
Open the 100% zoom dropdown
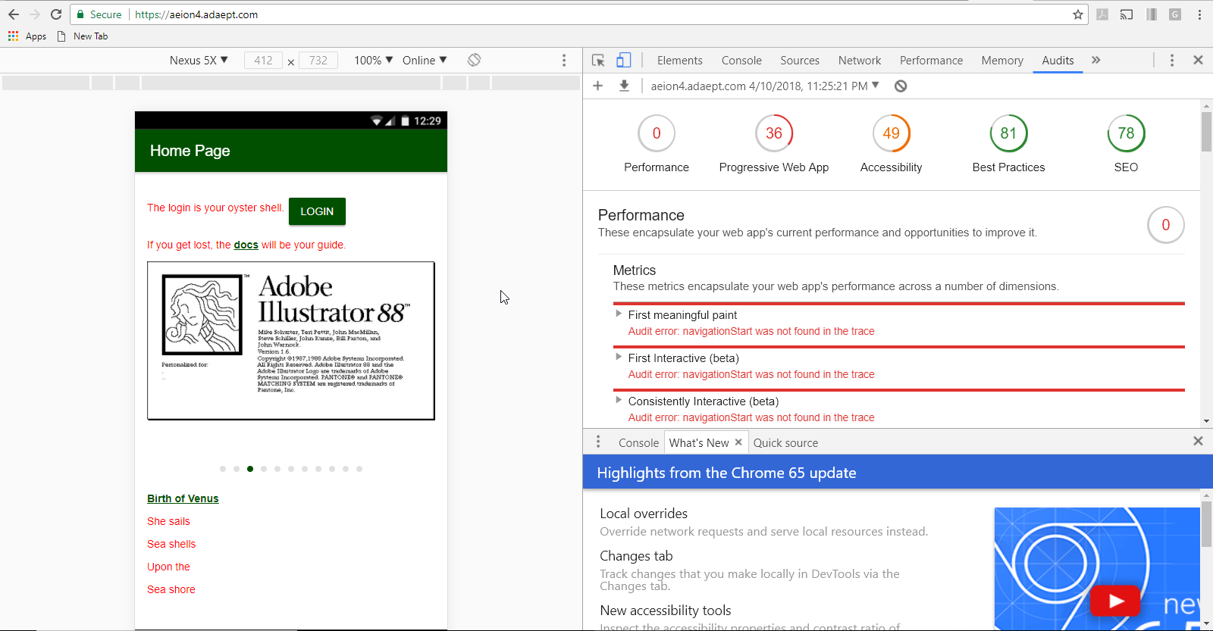(x=373, y=60)
